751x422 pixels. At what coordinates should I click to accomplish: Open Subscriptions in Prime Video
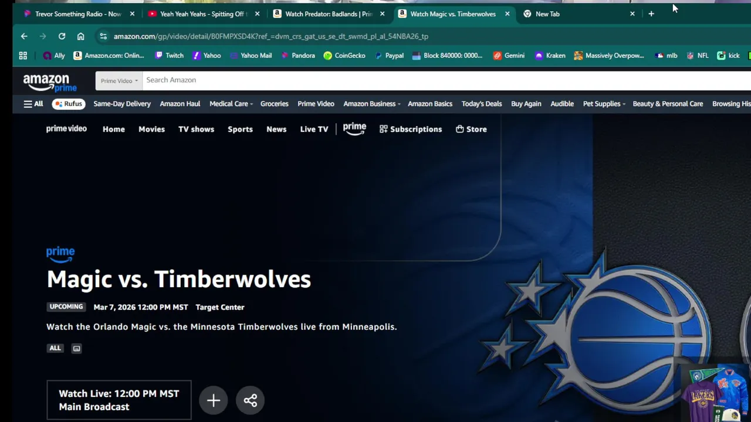(x=411, y=129)
